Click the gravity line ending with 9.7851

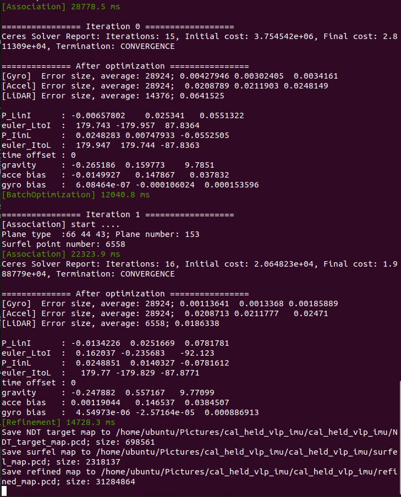(x=108, y=165)
